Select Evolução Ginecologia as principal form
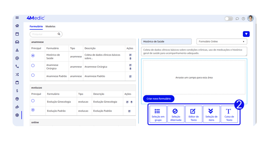 [33, 101]
